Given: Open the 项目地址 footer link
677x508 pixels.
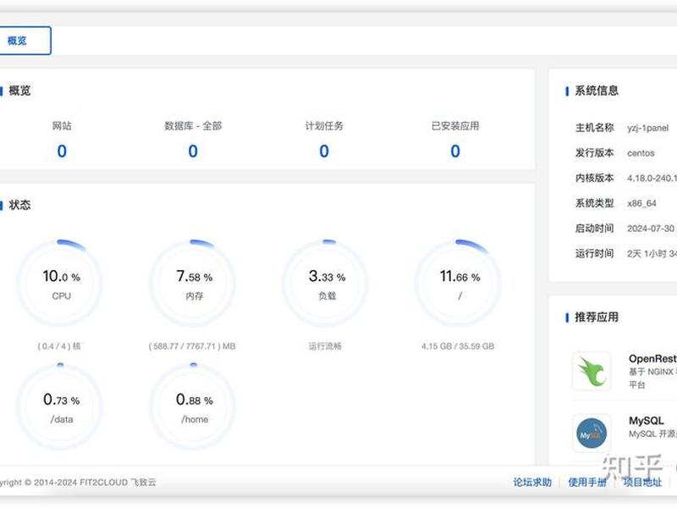Looking at the screenshot, I should pos(642,482).
